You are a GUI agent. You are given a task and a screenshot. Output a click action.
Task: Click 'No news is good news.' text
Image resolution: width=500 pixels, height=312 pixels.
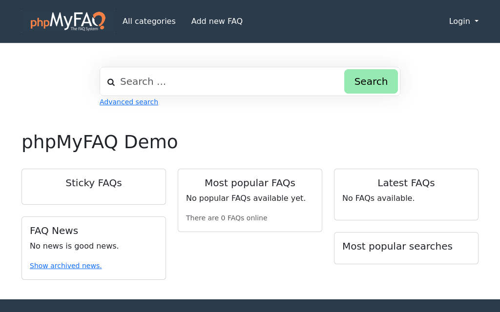click(74, 246)
